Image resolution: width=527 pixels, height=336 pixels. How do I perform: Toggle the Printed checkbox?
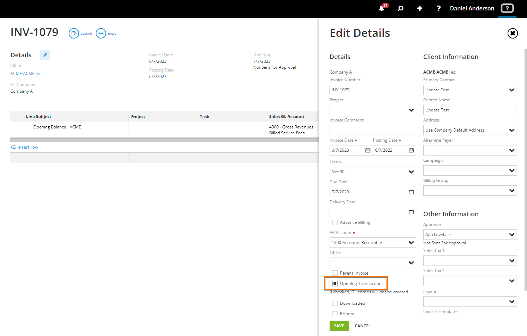pos(335,314)
